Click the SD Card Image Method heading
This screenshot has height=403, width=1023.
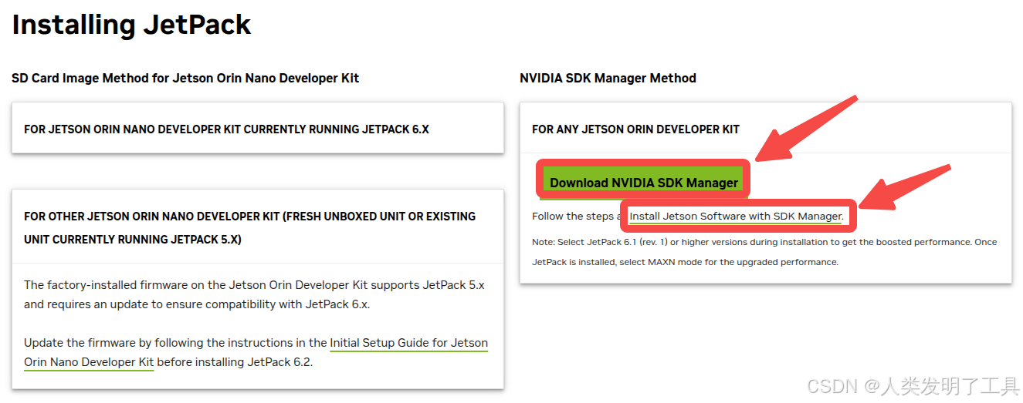185,78
